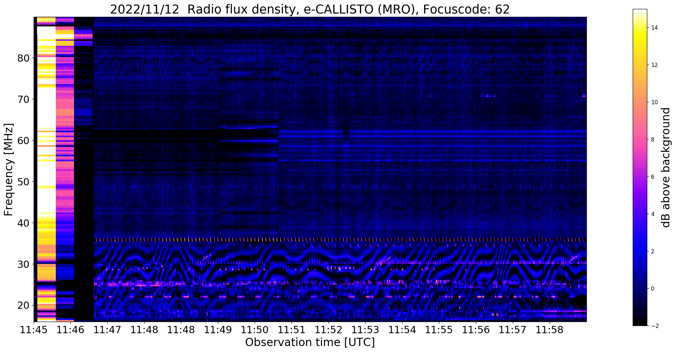This screenshot has width=676, height=352.
Task: Click the colorbar tick label 6
Action: tap(652, 177)
